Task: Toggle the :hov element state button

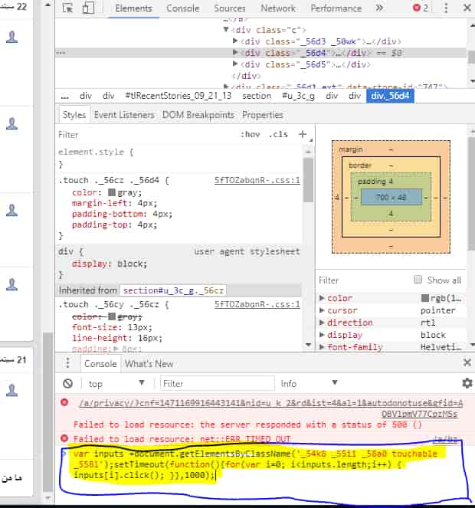Action: (250, 134)
